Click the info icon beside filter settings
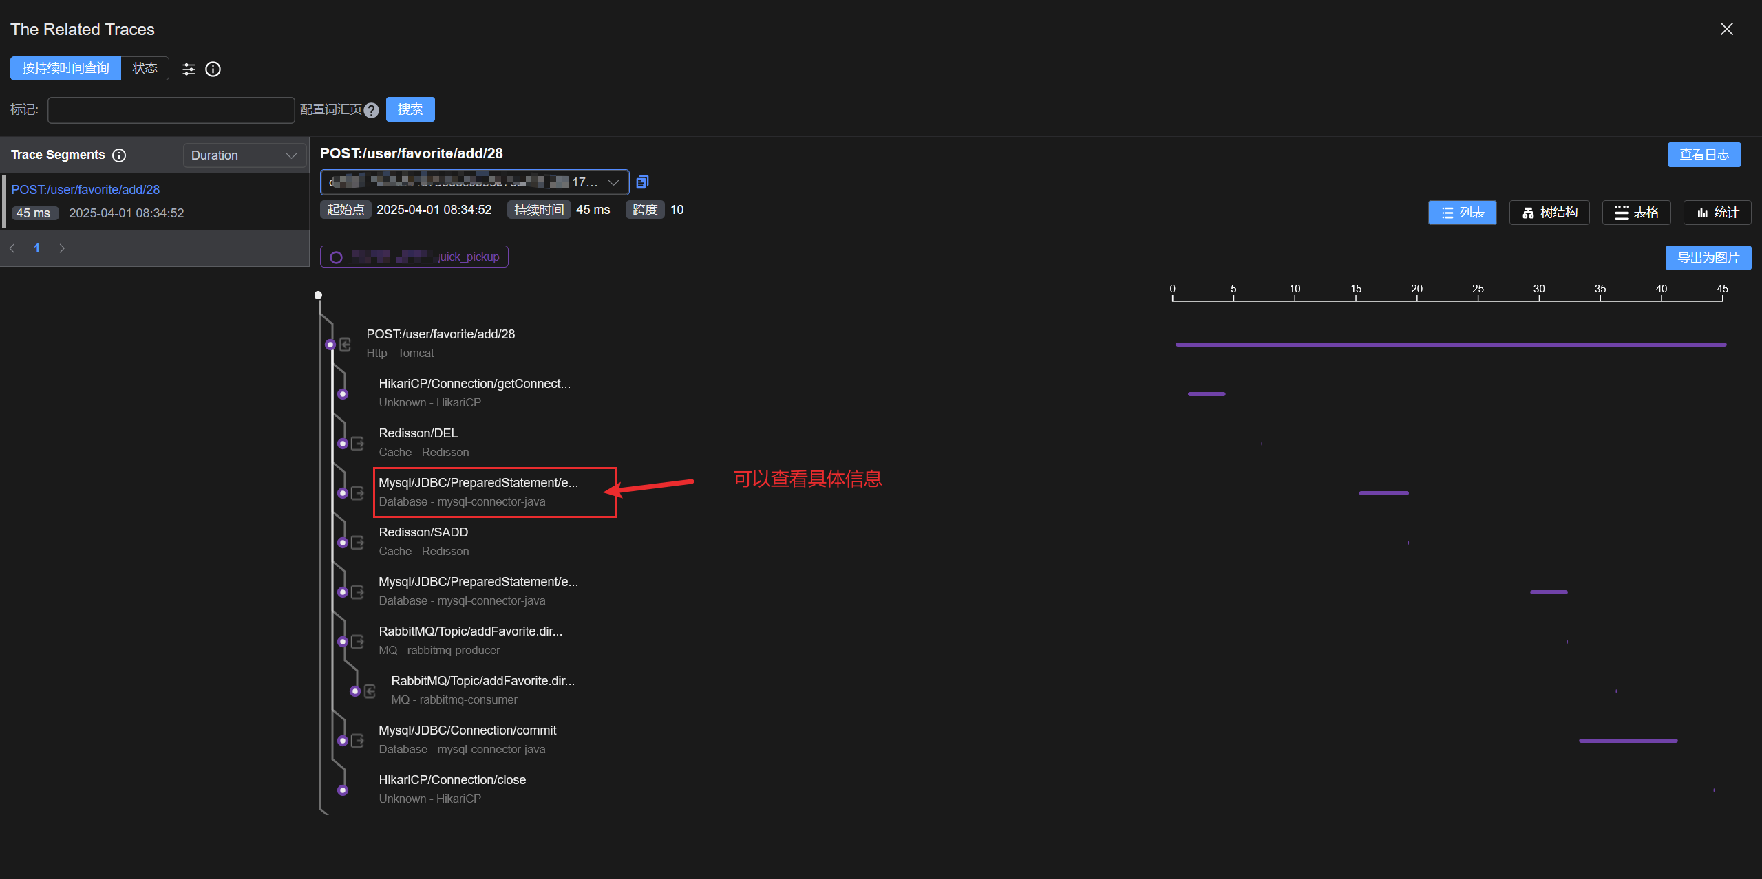 click(213, 69)
